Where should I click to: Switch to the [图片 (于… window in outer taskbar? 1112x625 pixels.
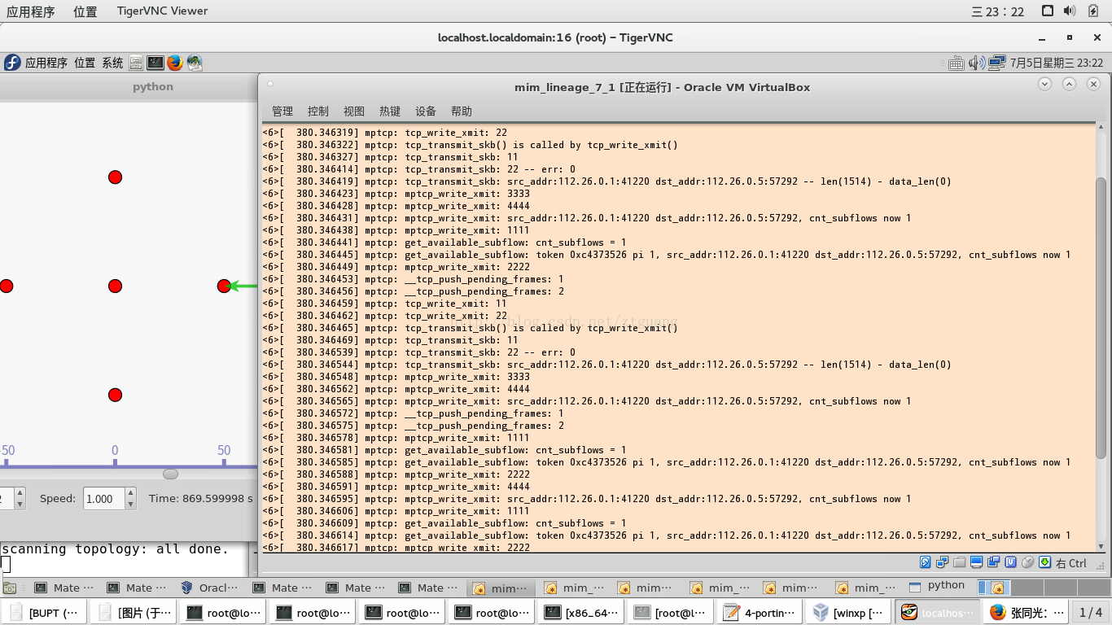(x=134, y=613)
